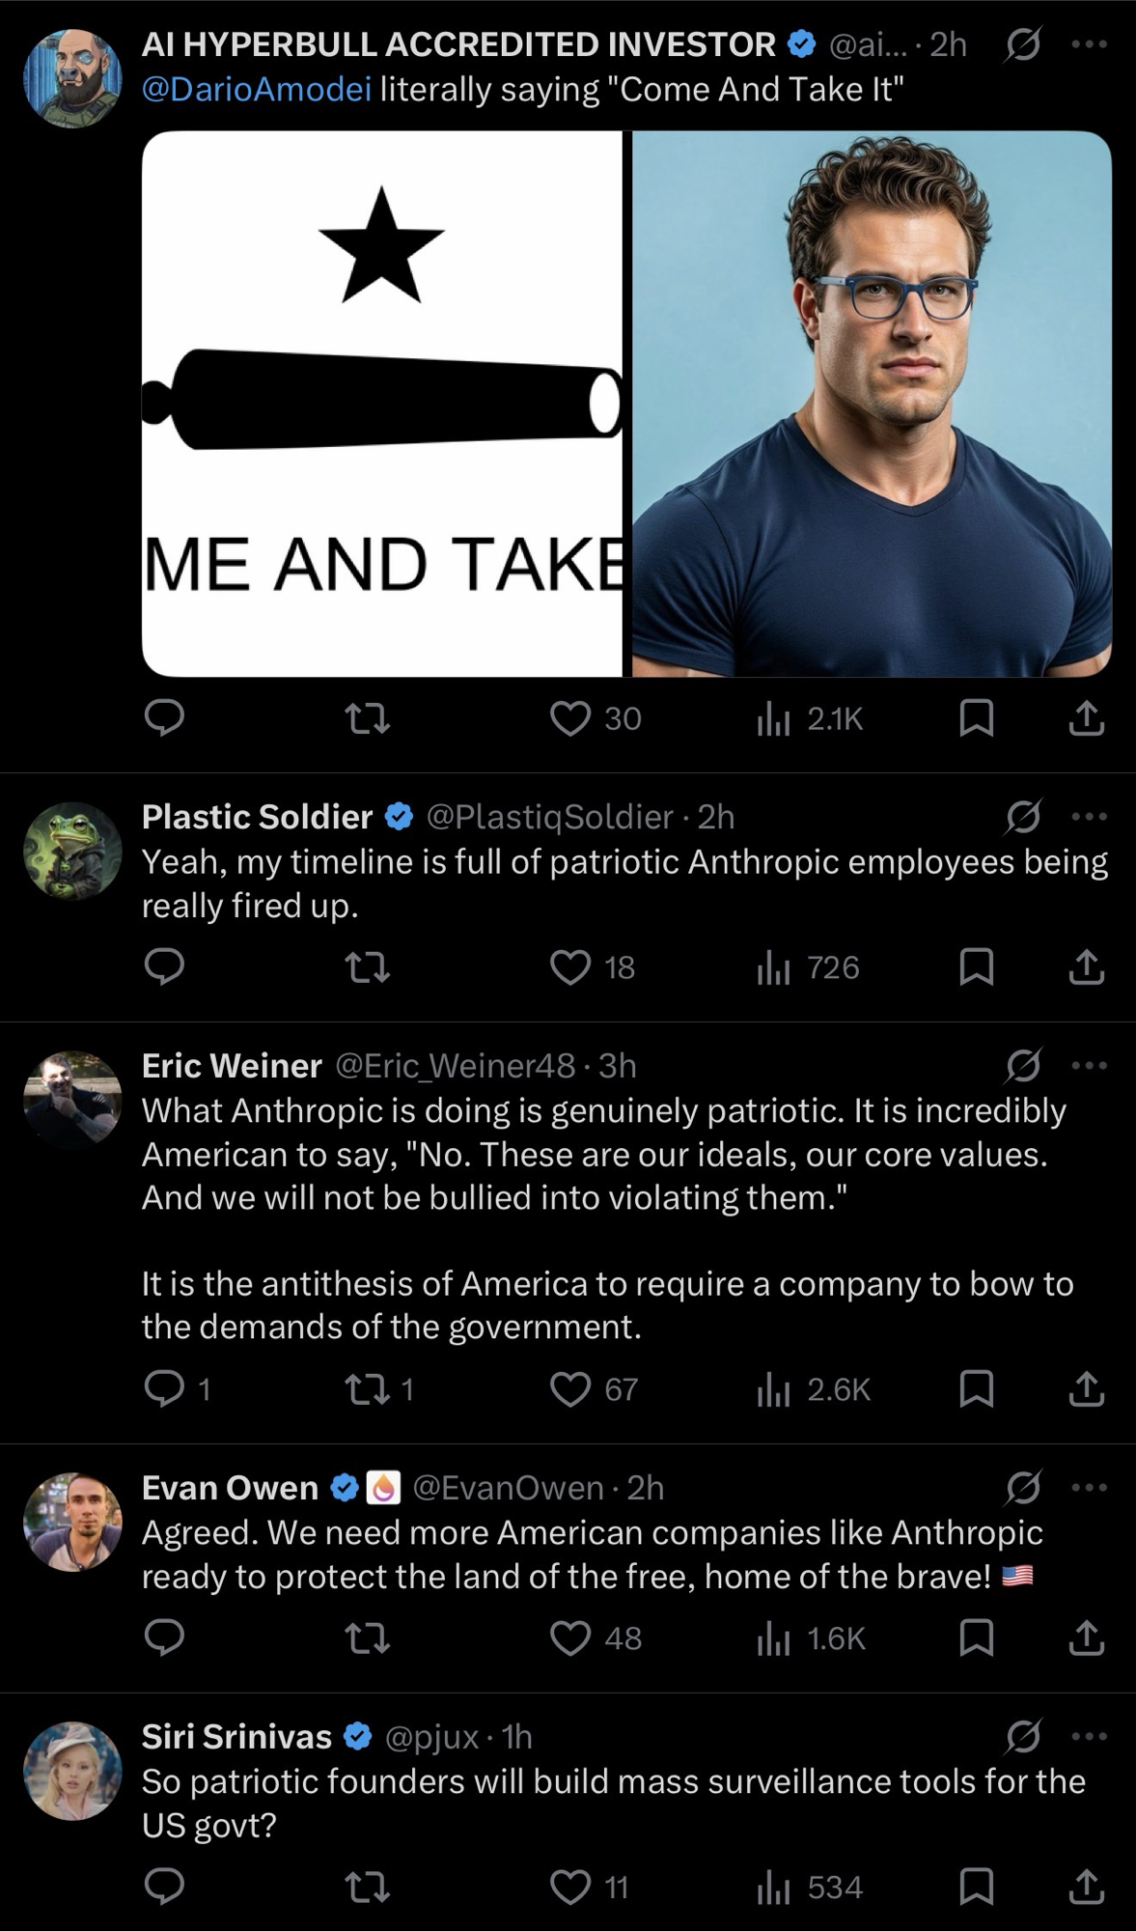The height and width of the screenshot is (1931, 1136).
Task: Open more options on AI Hyperbull tweet
Action: pos(1090,44)
